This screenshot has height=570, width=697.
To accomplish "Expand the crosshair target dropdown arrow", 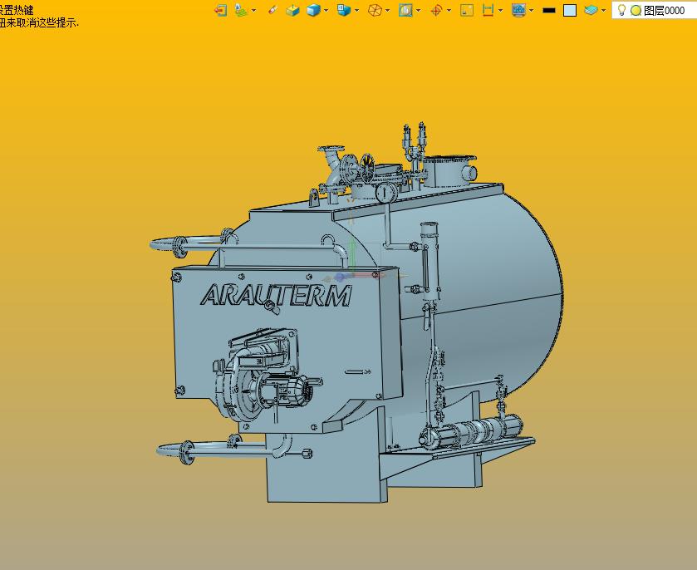I will point(449,10).
